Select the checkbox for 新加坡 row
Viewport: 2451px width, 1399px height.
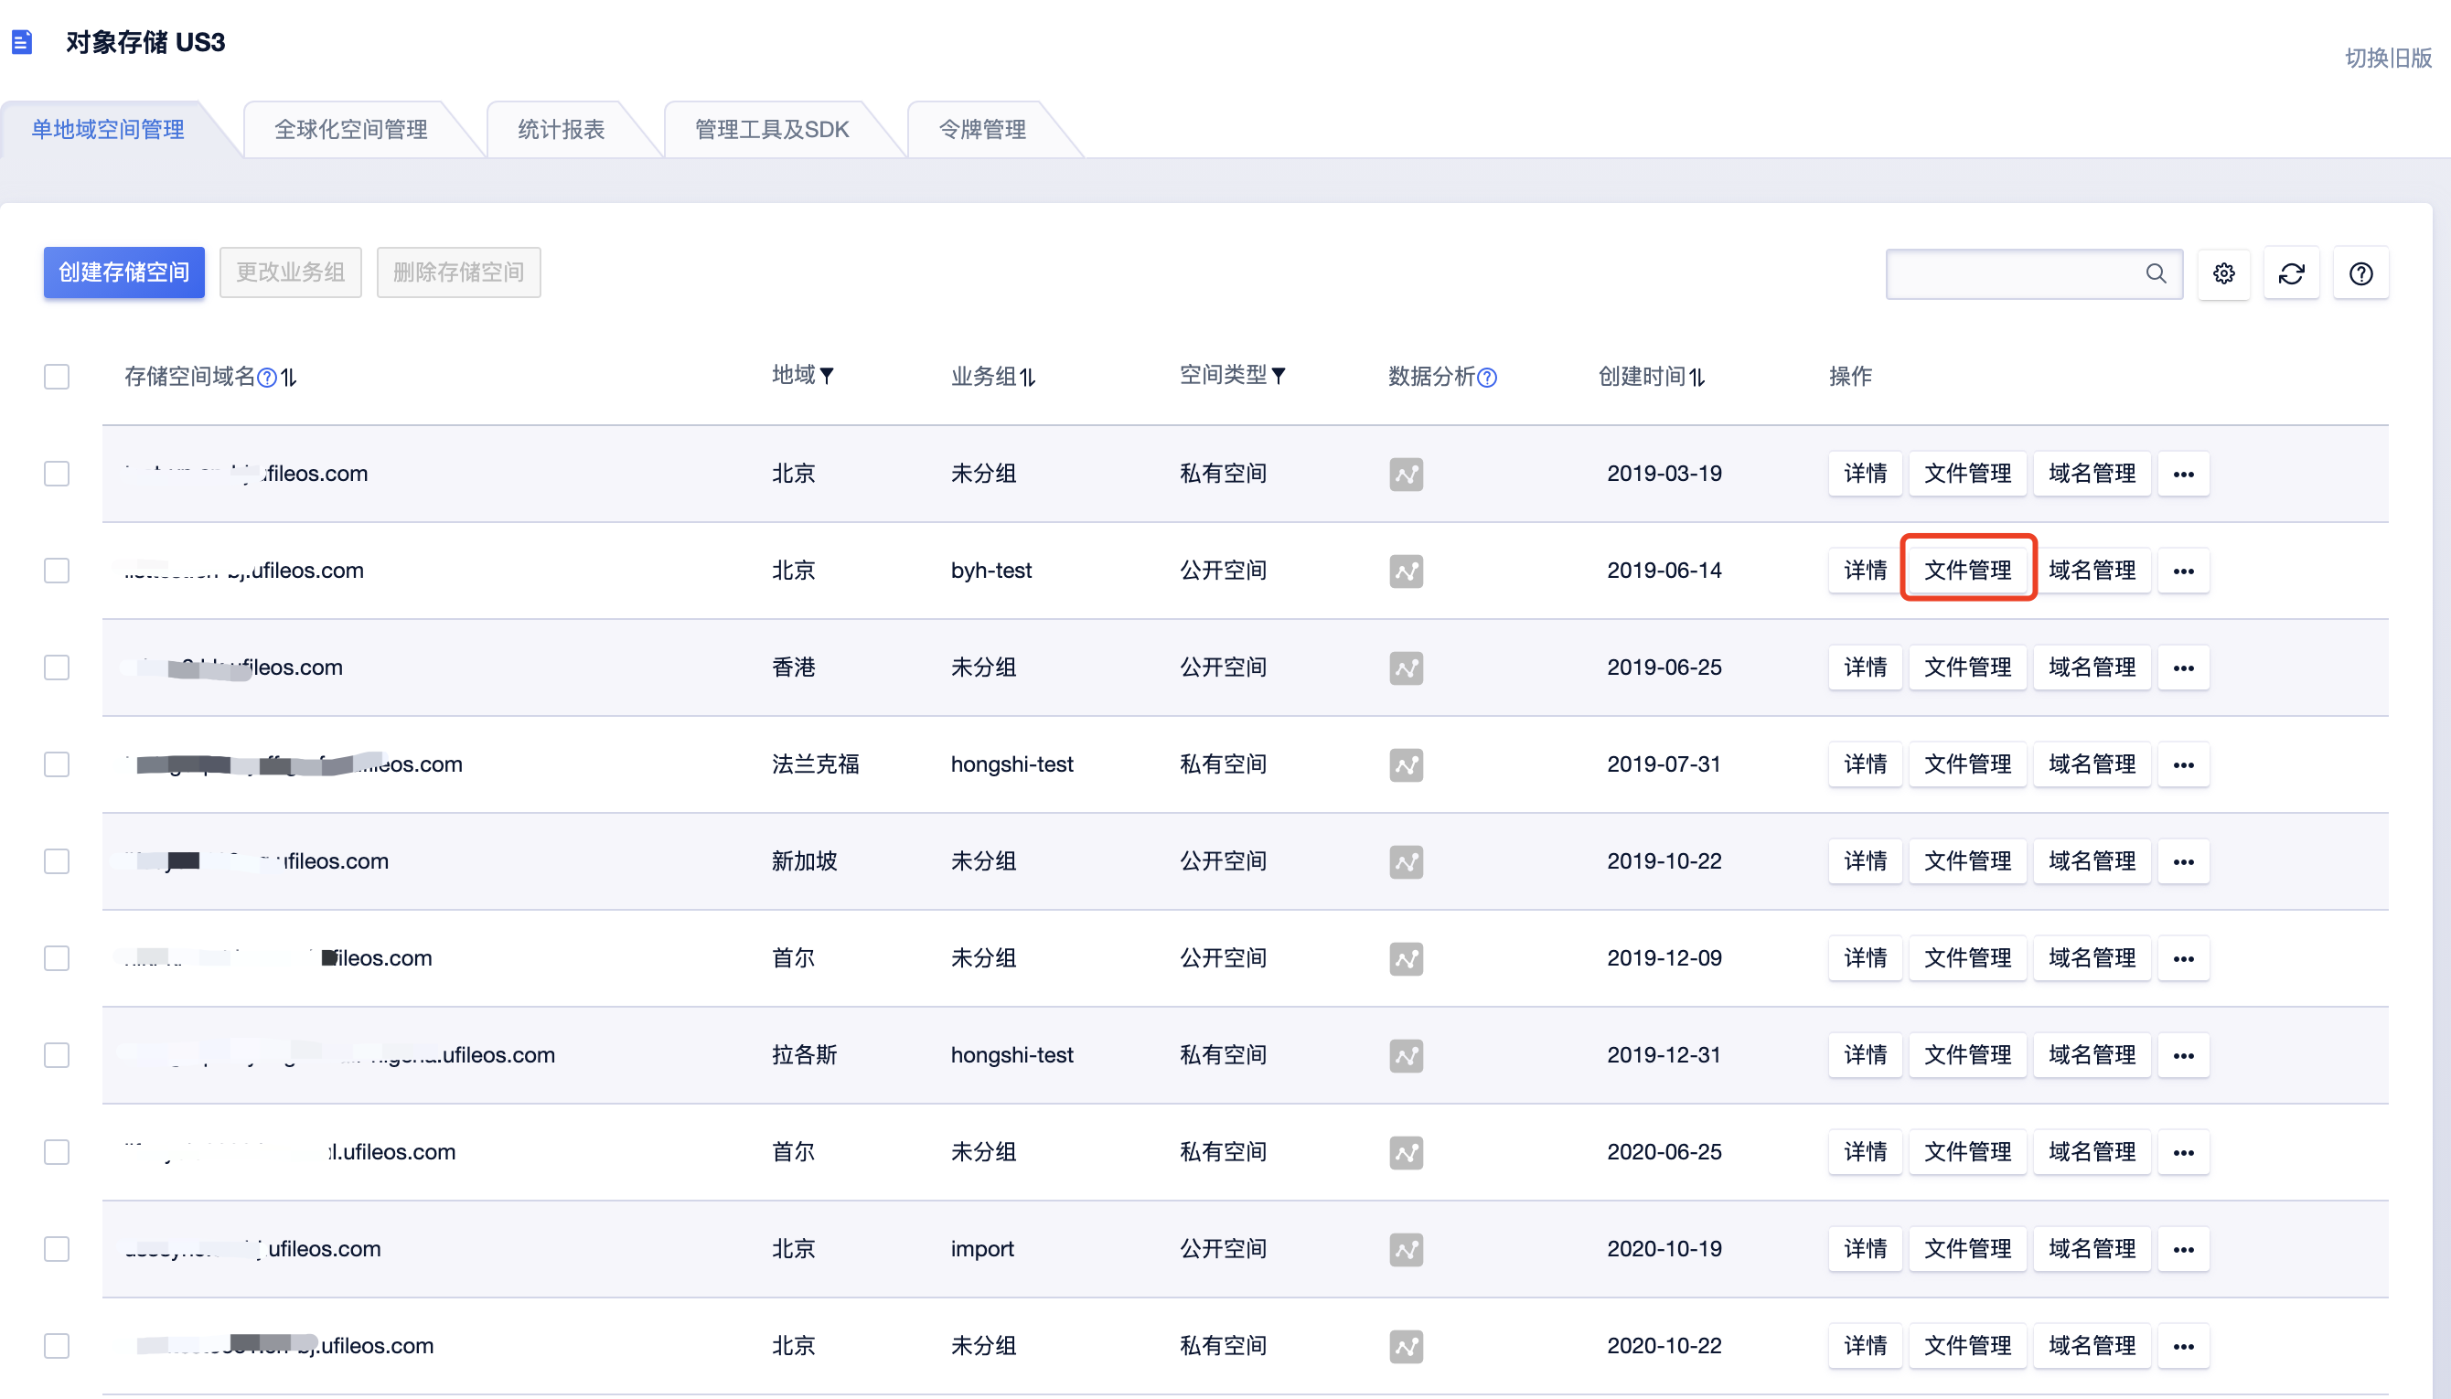tap(57, 861)
